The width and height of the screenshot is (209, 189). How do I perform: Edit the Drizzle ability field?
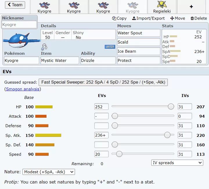tap(98, 61)
